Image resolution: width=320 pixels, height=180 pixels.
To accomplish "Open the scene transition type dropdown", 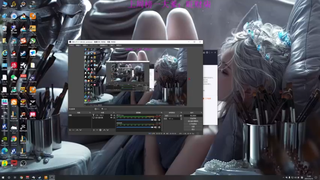I will coord(172,116).
